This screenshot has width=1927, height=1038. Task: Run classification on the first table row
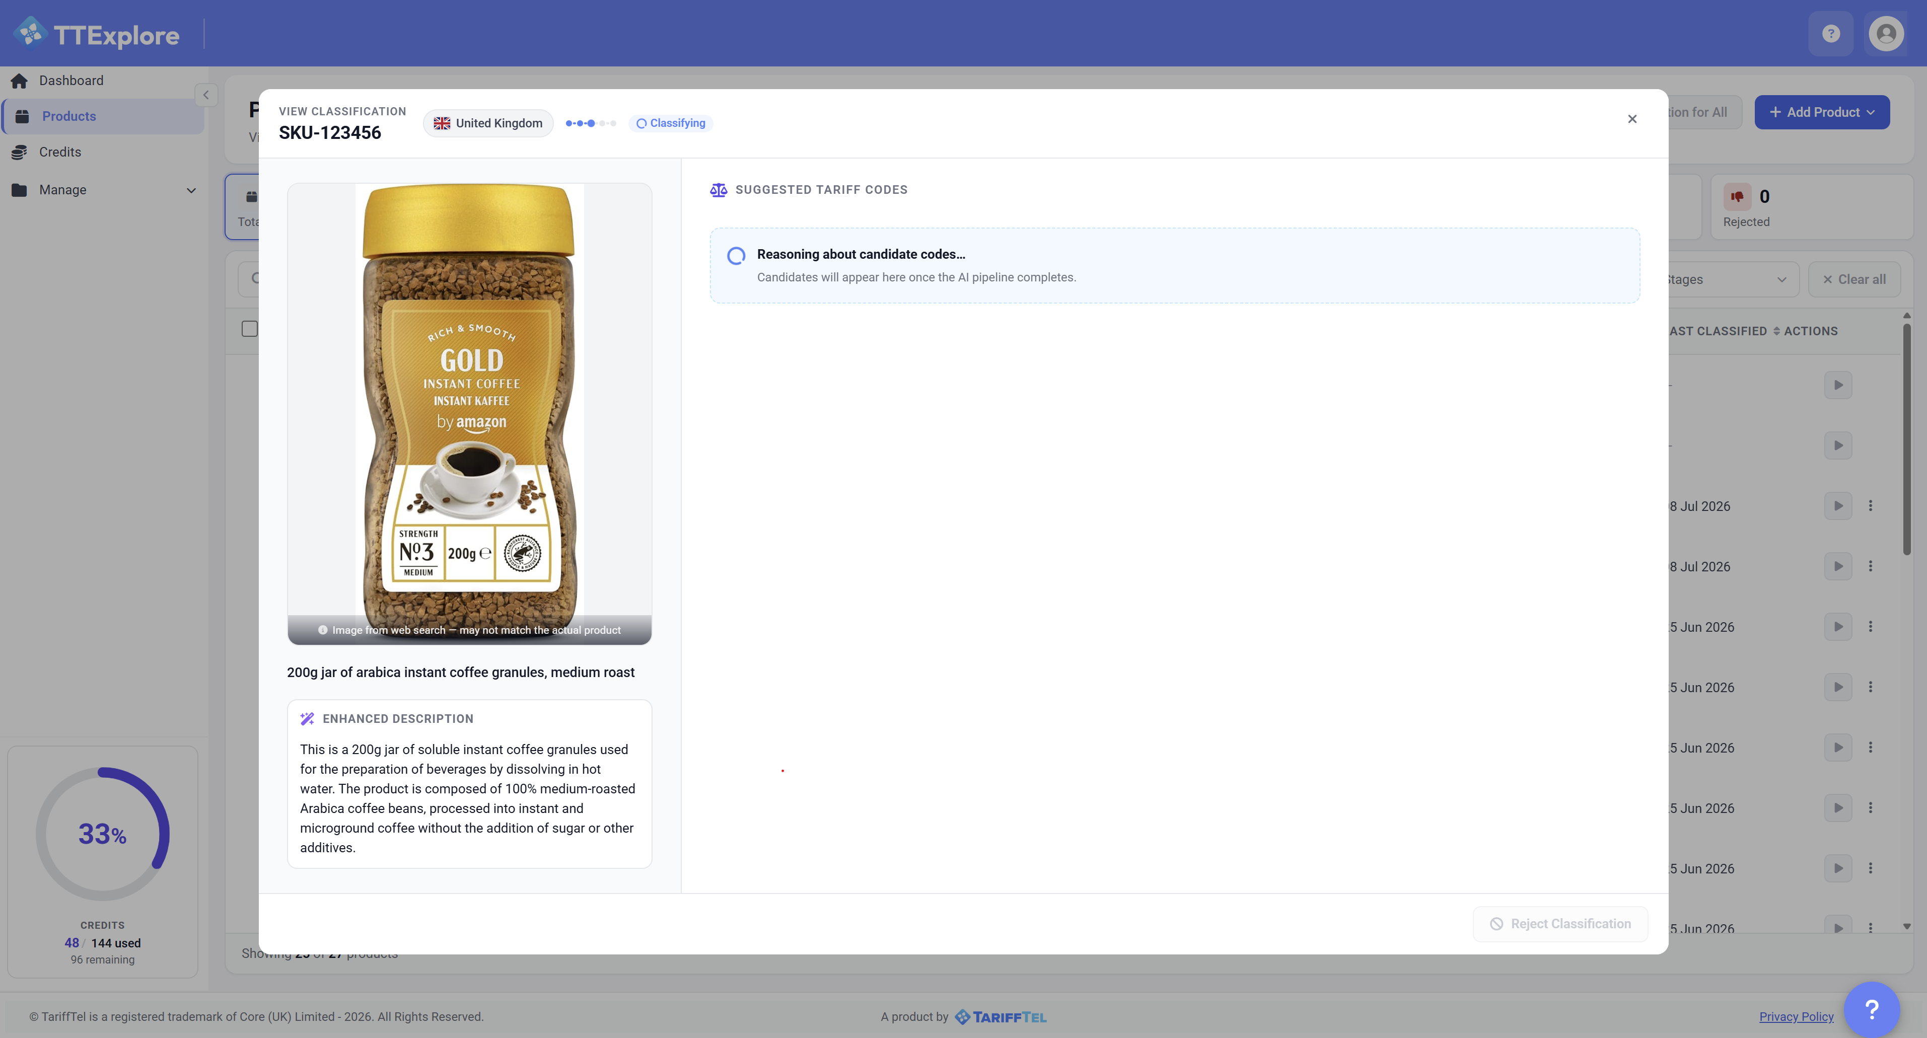coord(1838,385)
